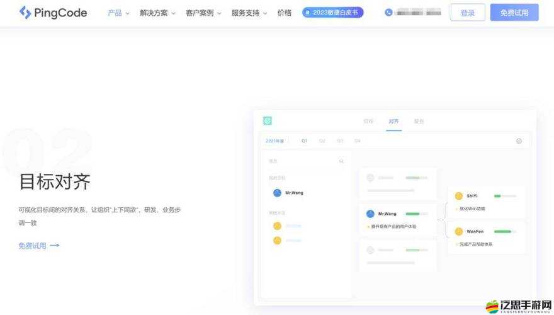The image size is (554, 315).
Task: Click the 目标对齐 heading
Action: click(54, 181)
